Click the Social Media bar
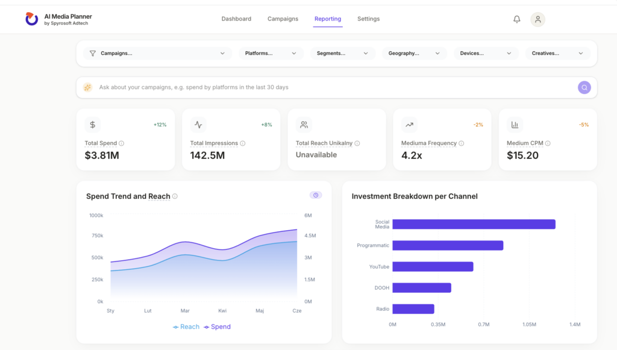Image resolution: width=617 pixels, height=350 pixels. click(474, 224)
